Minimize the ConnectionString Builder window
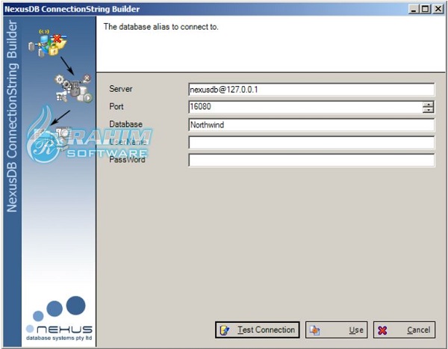Image resolution: width=448 pixels, height=349 pixels. coord(414,9)
